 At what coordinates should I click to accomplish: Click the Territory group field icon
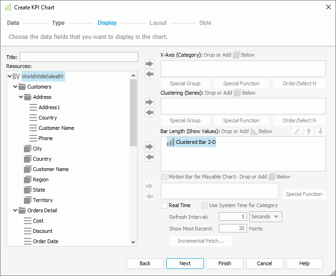point(28,200)
